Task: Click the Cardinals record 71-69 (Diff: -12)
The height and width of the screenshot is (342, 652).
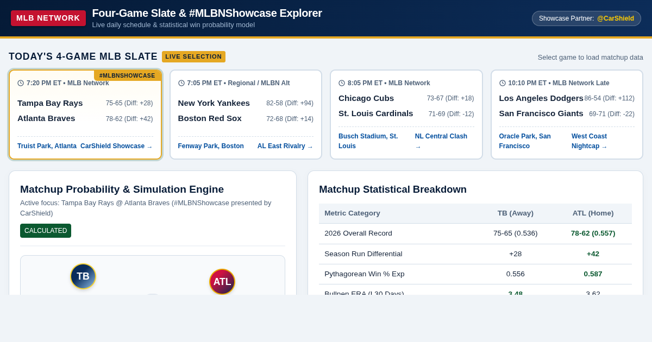Action: tap(452, 114)
